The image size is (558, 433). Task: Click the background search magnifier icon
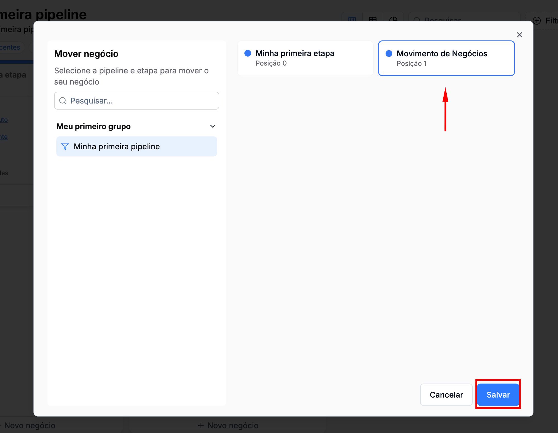(417, 19)
